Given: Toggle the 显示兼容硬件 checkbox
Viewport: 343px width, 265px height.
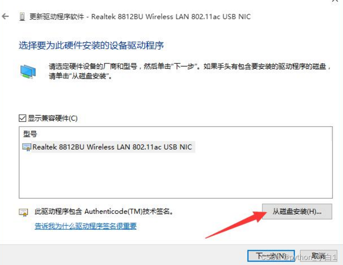Looking at the screenshot, I should tap(22, 118).
